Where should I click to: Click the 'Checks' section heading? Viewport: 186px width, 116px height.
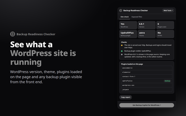click(x=124, y=42)
